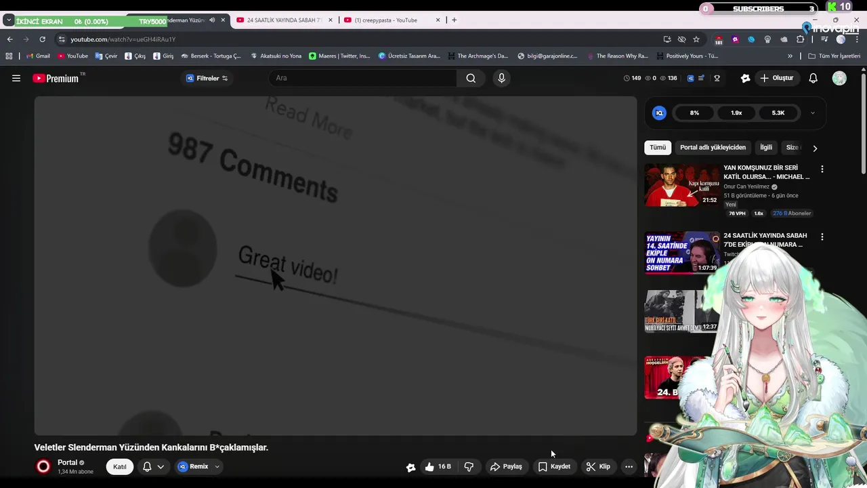This screenshot has width=867, height=488.
Task: Click in the Ara search field
Action: [x=362, y=78]
